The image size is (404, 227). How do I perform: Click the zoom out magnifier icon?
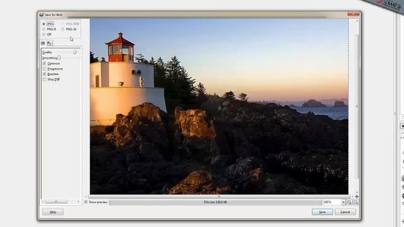[x=355, y=202]
